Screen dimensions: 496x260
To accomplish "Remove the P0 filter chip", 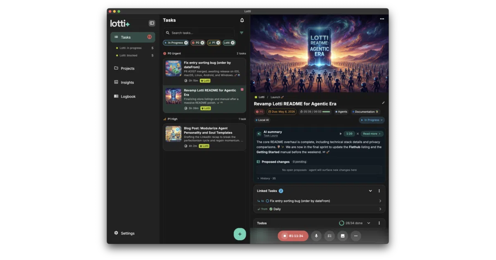I will (x=202, y=43).
